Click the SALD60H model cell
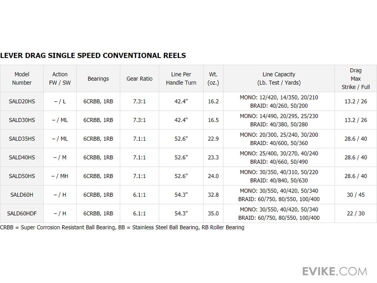 tap(22, 195)
